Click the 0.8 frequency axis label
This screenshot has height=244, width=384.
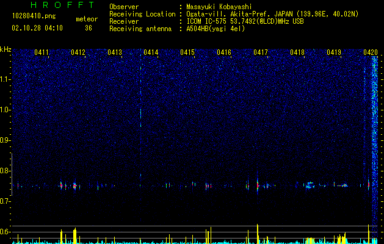click(5, 171)
